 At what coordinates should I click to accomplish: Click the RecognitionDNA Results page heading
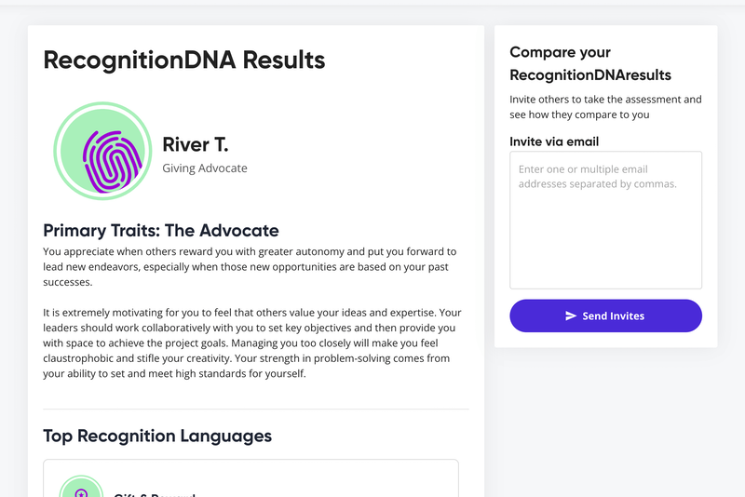[184, 60]
